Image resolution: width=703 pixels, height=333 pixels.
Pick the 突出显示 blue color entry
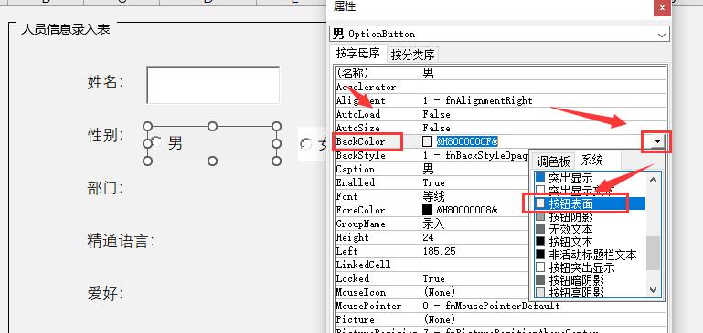coord(590,178)
